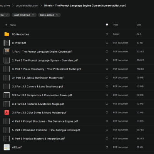This screenshot has width=154, height=154.
Task: Favourite the 00-Resources folder
Action: 107,34
